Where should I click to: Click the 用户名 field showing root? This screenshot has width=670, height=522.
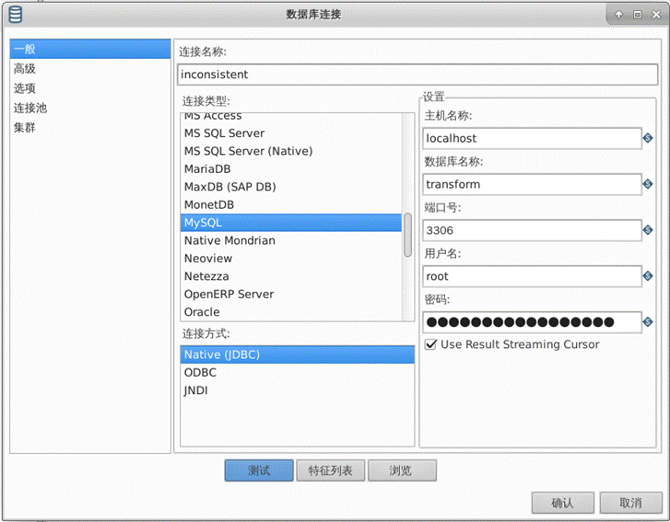[532, 276]
